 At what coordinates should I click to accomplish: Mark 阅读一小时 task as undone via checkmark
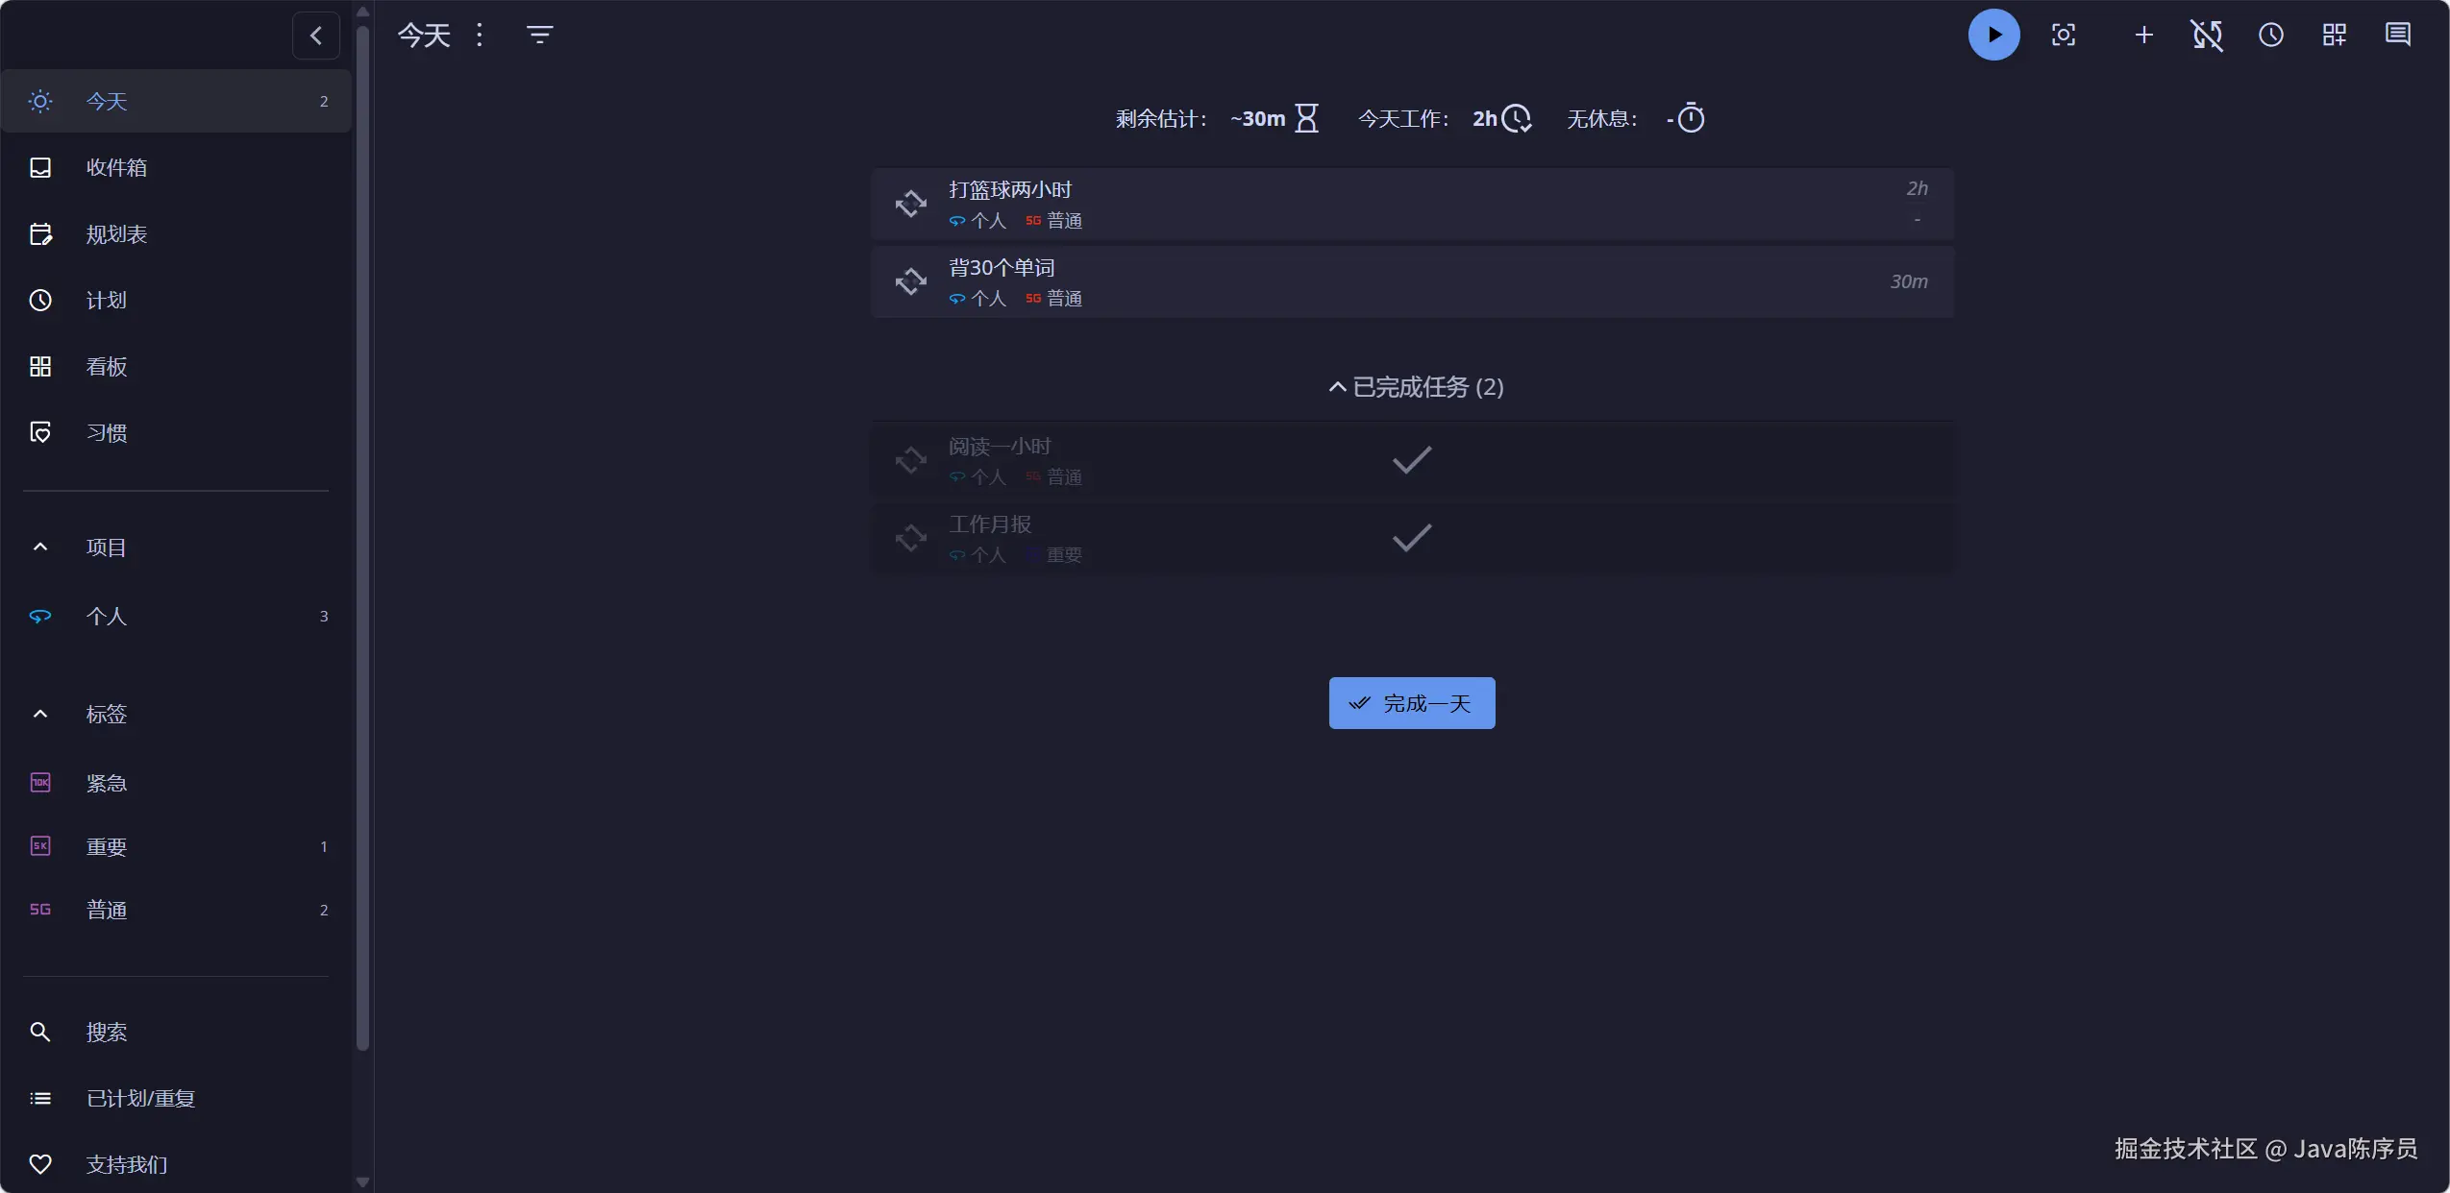coord(1411,460)
